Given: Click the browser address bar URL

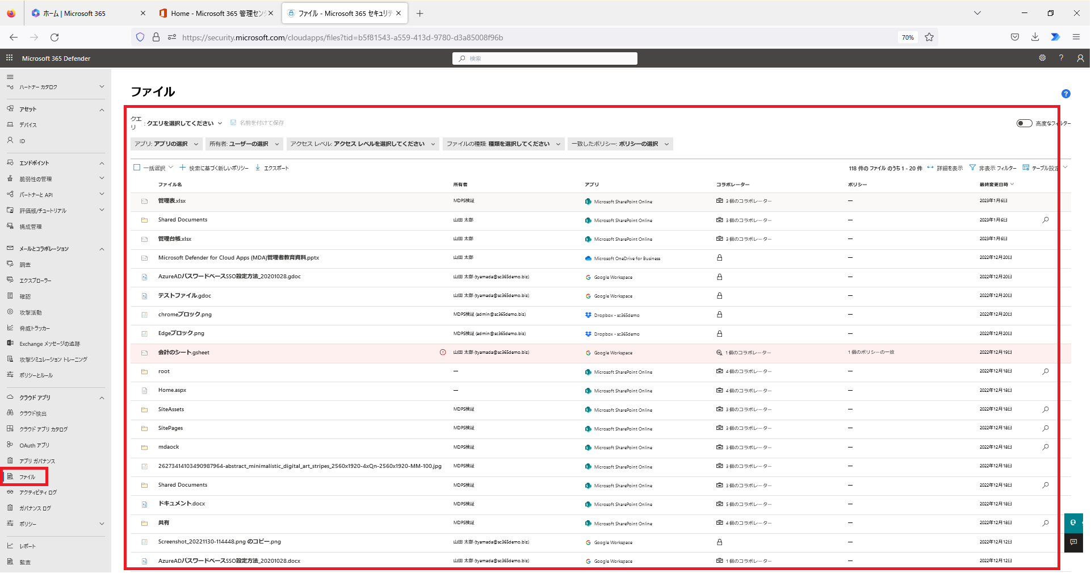Looking at the screenshot, I should (x=342, y=37).
